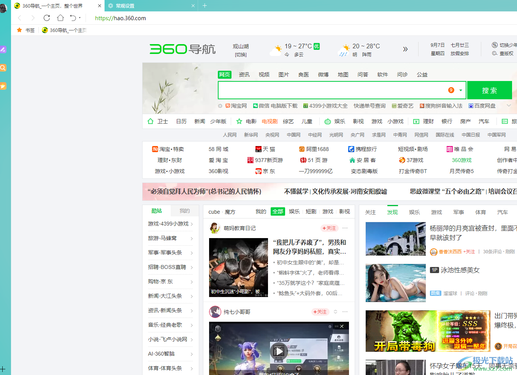This screenshot has height=375, width=517.
Task: Open the search engine dropdown arrow
Action: [x=461, y=91]
